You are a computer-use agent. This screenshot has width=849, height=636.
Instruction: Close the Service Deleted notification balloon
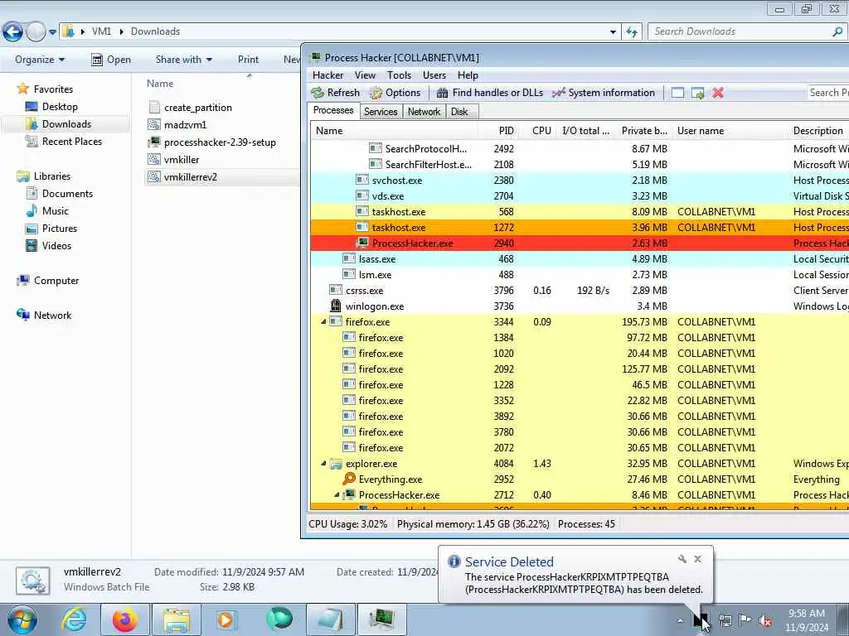(x=698, y=559)
